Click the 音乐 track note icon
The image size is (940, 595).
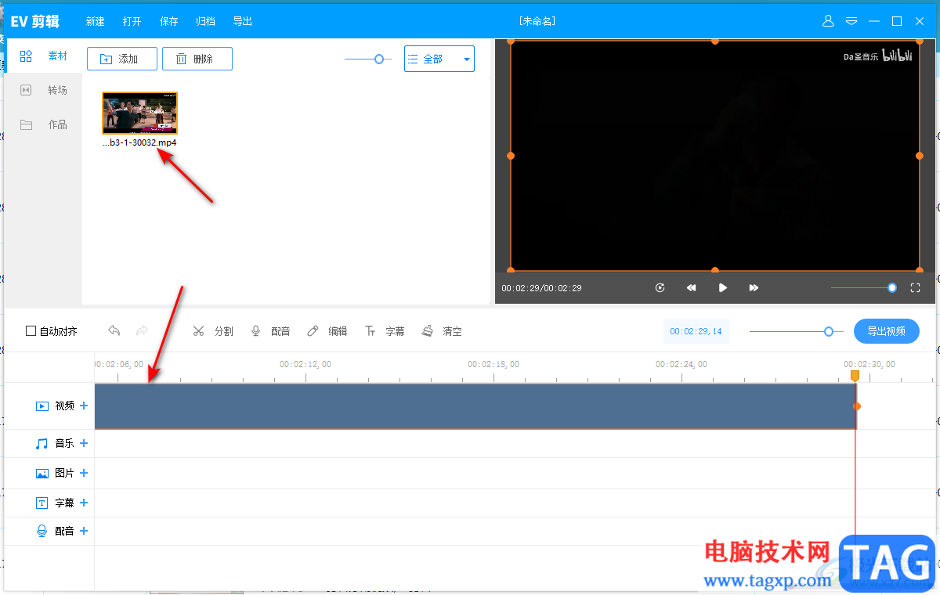[42, 443]
